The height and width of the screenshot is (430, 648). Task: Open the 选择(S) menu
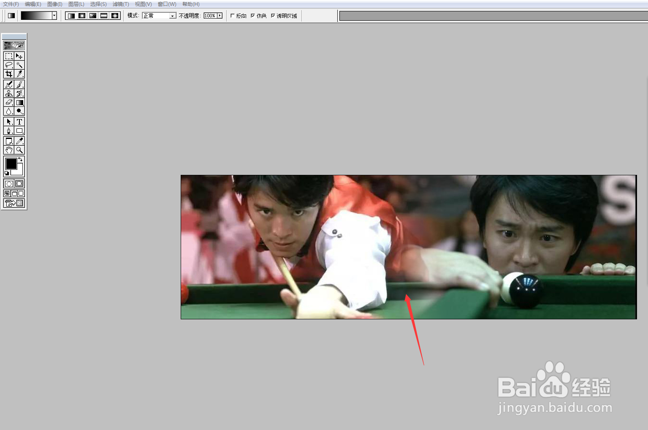click(x=98, y=4)
